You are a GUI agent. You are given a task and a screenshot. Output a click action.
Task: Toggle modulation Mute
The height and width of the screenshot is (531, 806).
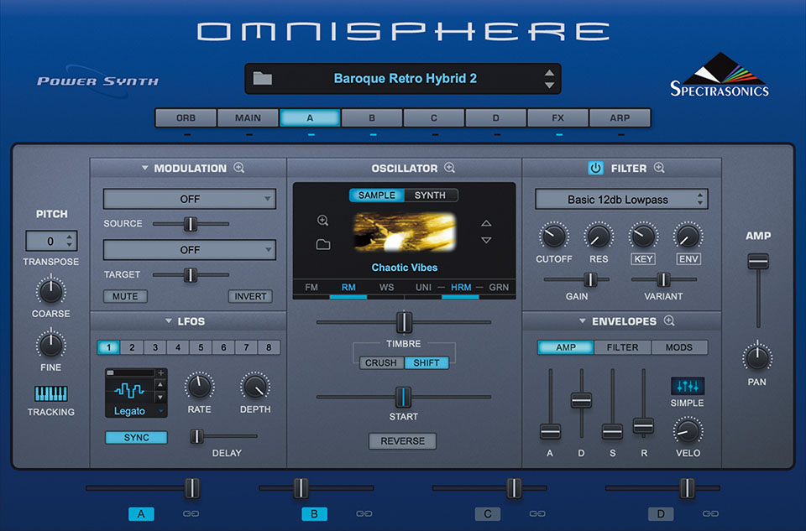(125, 296)
